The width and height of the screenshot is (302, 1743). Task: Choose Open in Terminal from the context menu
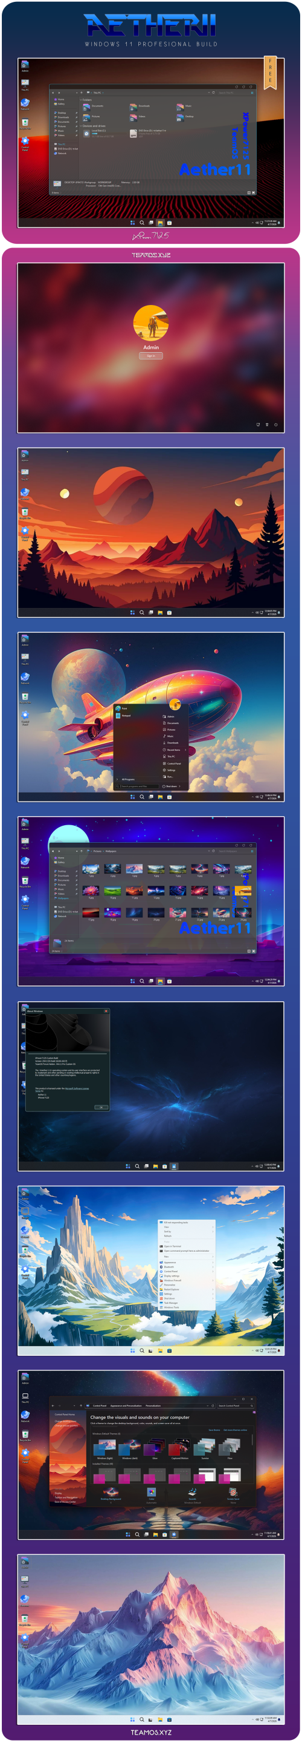coord(172,1246)
